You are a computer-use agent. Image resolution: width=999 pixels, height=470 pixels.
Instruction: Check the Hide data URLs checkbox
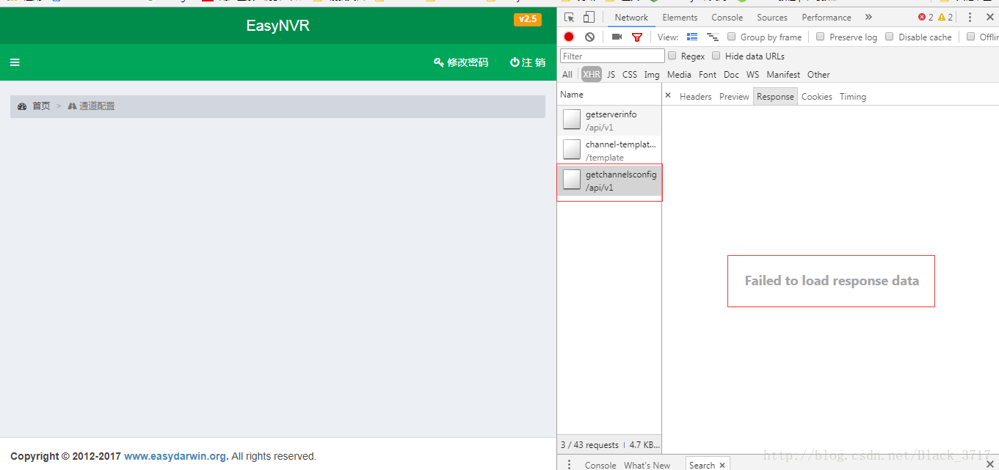(x=716, y=56)
